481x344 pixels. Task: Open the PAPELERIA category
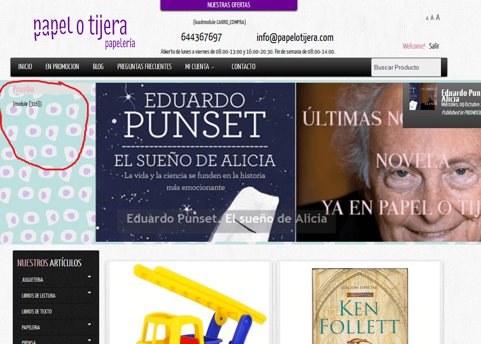[x=30, y=328]
